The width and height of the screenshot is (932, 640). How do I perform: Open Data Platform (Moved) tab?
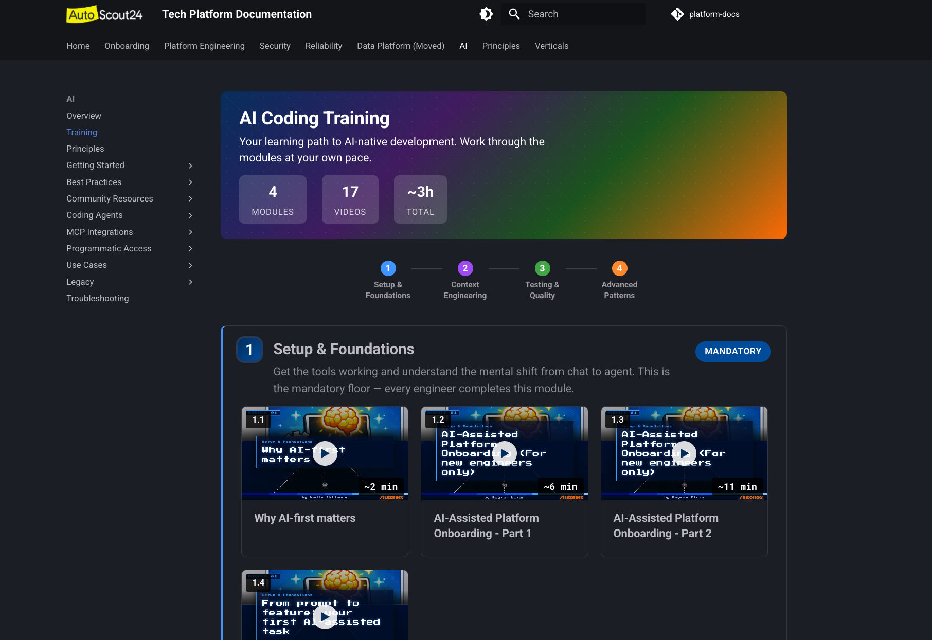click(401, 46)
